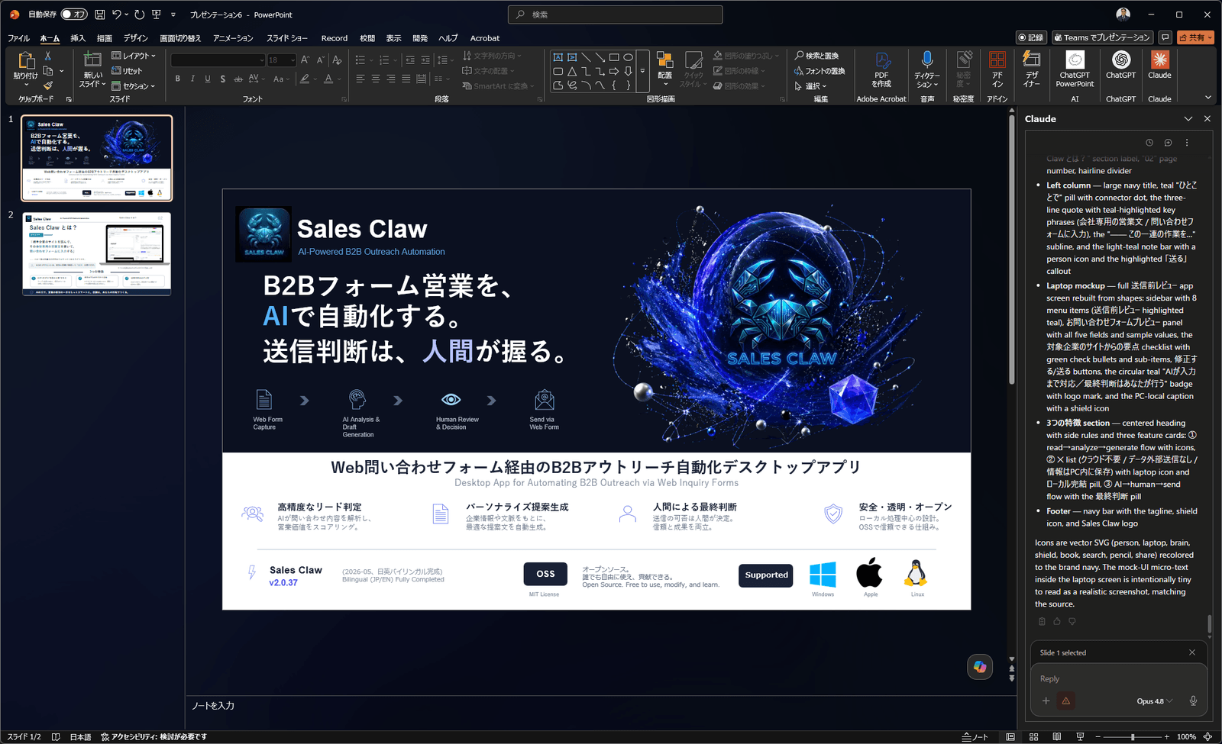1222x744 pixels.
Task: Switch to the Acrobat ribbon tab
Action: (x=485, y=38)
